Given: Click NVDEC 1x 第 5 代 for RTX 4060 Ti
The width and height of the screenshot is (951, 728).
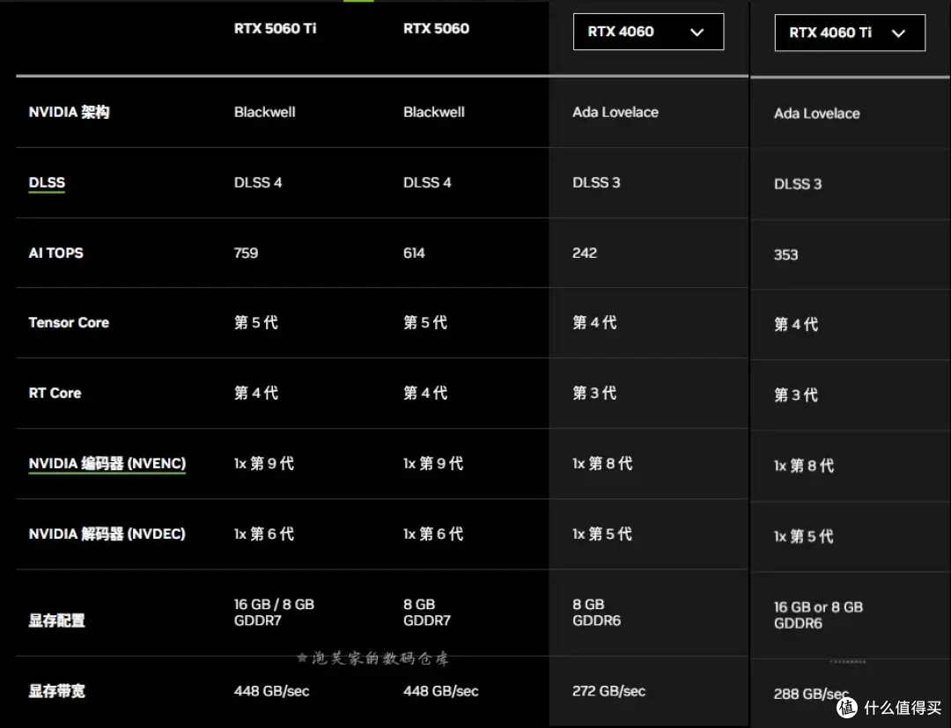Looking at the screenshot, I should 804,536.
